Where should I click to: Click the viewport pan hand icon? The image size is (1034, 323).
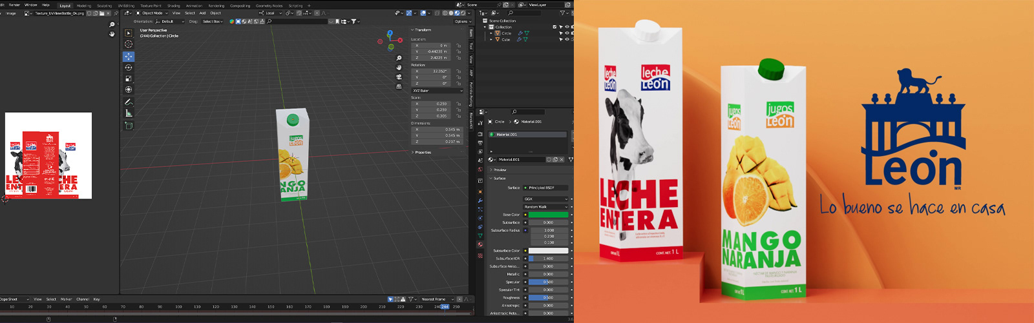[399, 67]
